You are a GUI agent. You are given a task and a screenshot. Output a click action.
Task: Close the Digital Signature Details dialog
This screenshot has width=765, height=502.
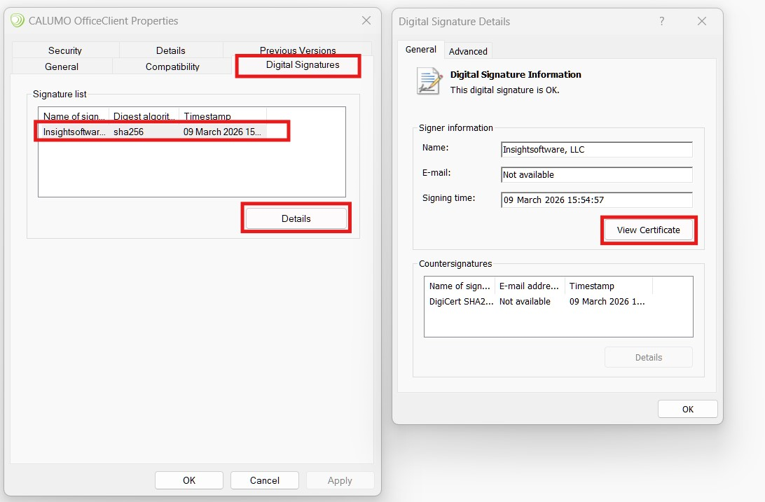coord(702,22)
